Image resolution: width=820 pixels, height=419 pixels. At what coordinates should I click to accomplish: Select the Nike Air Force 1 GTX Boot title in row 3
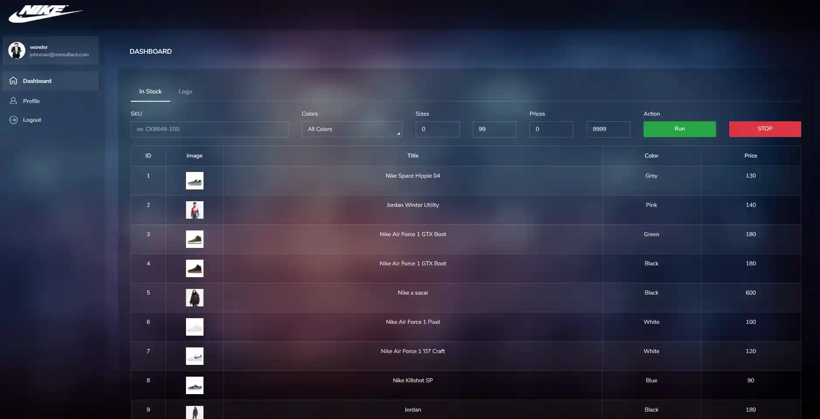(x=413, y=234)
